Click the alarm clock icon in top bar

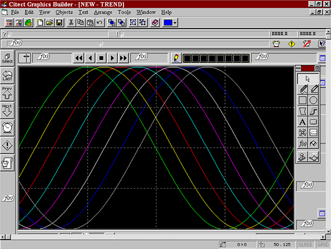click(x=276, y=44)
